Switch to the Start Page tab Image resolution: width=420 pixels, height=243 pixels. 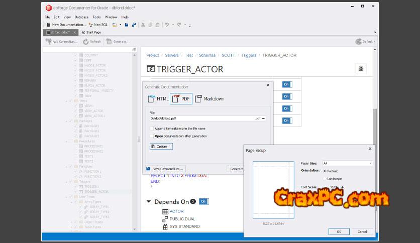(91, 32)
